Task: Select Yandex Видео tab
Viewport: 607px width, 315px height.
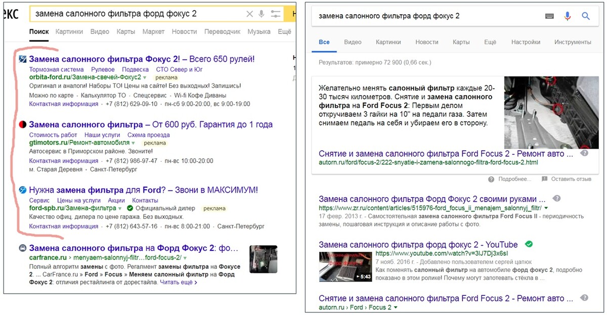Action: click(100, 31)
